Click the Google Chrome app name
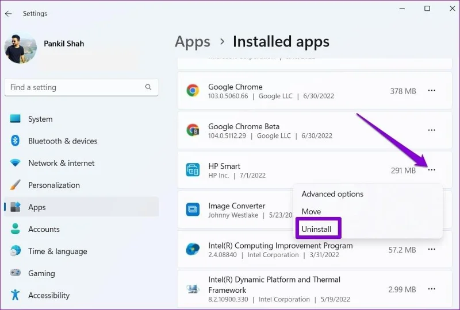The image size is (460, 310). [x=235, y=87]
